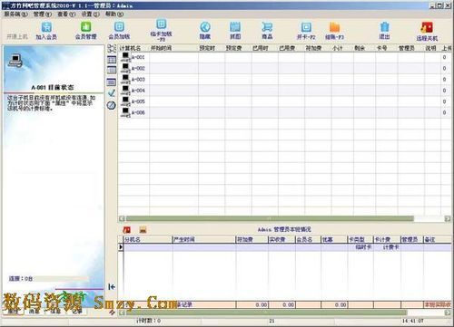Viewport: 454px width, 327px height.
Task: Open the 设置 menu in menu bar
Action: [x=90, y=14]
